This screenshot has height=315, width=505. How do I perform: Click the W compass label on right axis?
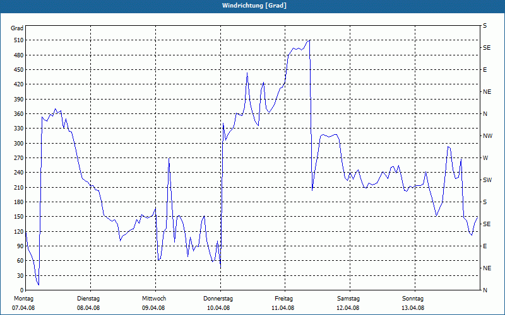coord(485,158)
